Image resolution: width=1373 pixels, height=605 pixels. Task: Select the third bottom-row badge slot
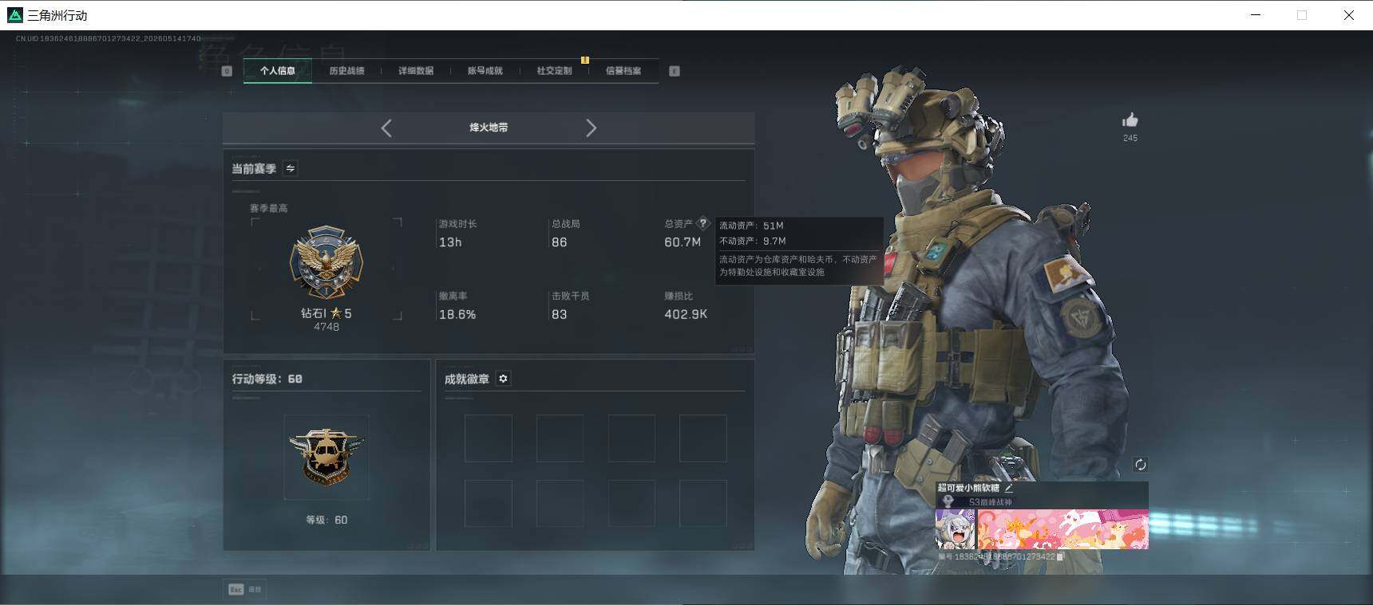point(631,503)
